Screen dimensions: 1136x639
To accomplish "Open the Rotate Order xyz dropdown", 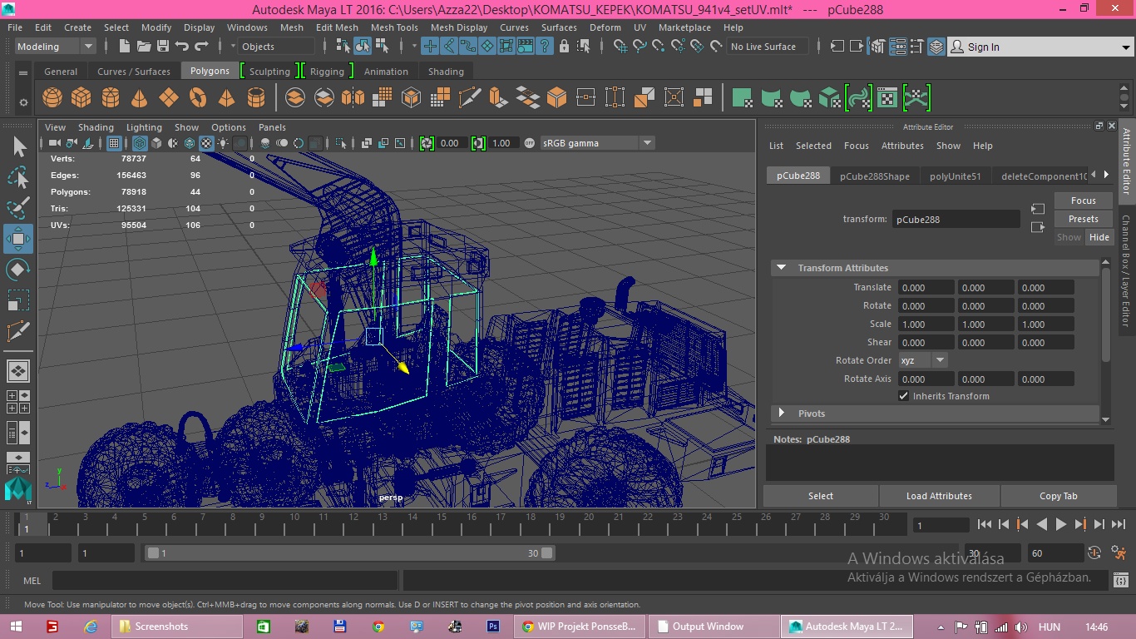I will tap(923, 360).
